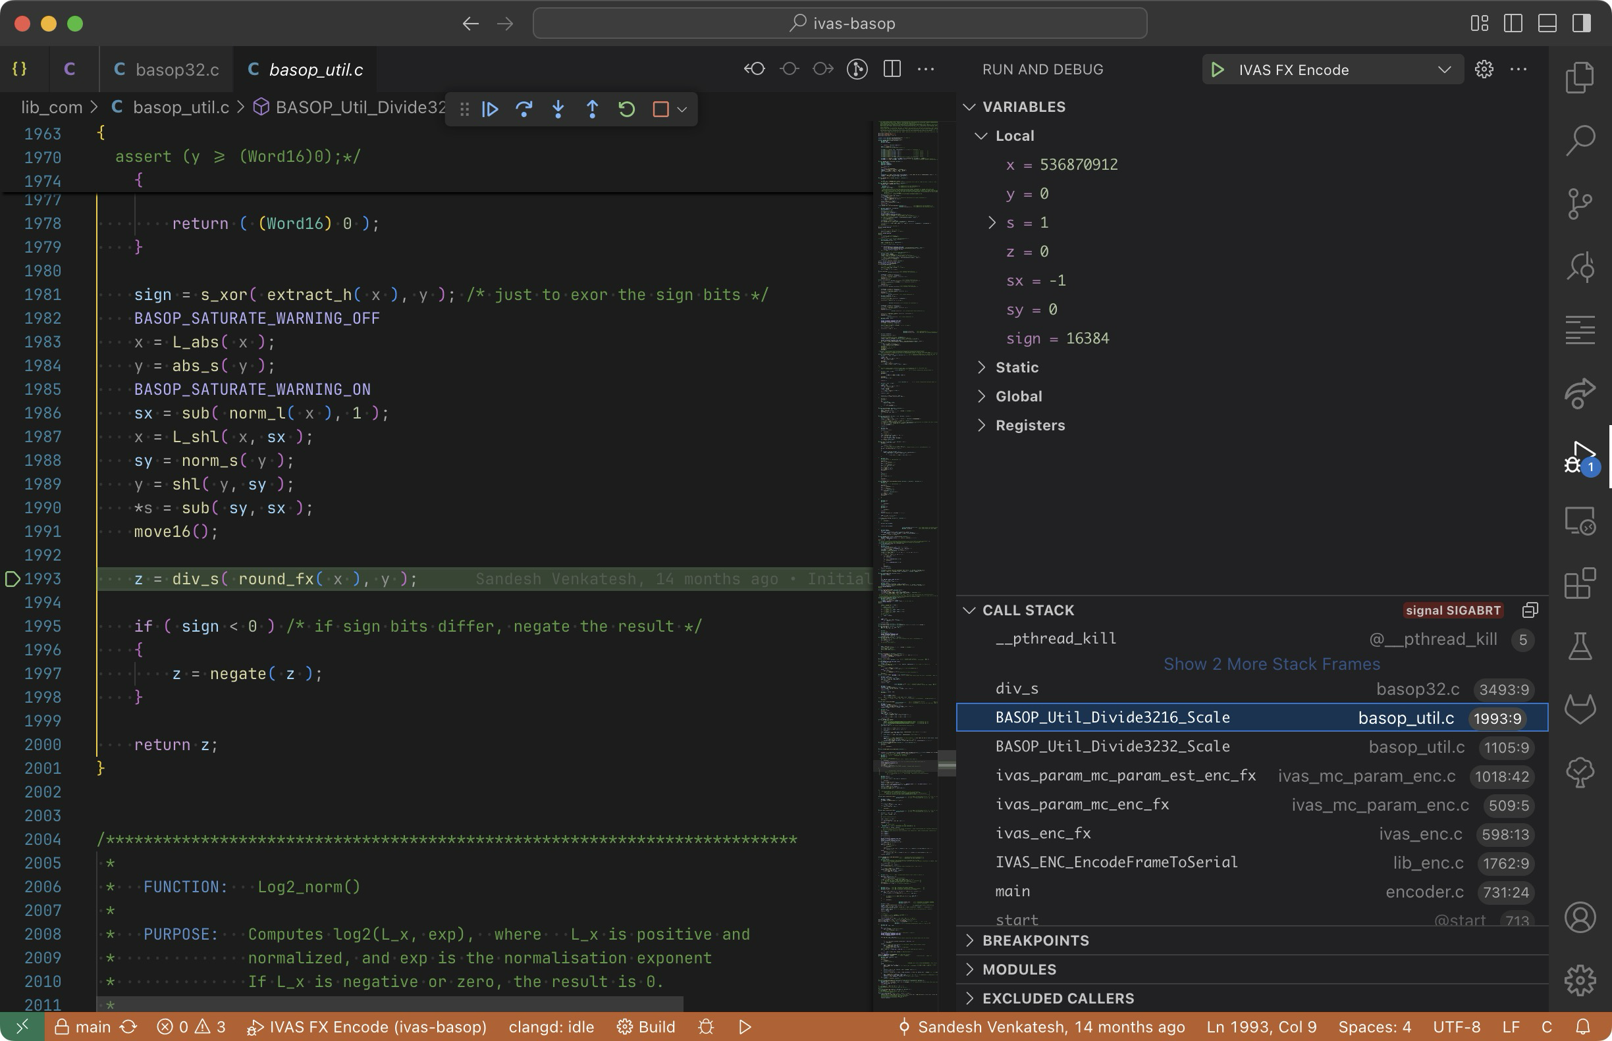The height and width of the screenshot is (1041, 1612).
Task: Select the div_s stack frame
Action: coord(1017,689)
